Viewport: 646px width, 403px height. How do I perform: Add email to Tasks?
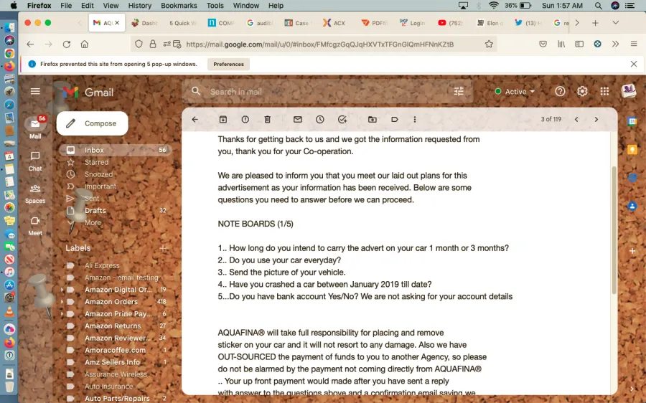(342, 119)
